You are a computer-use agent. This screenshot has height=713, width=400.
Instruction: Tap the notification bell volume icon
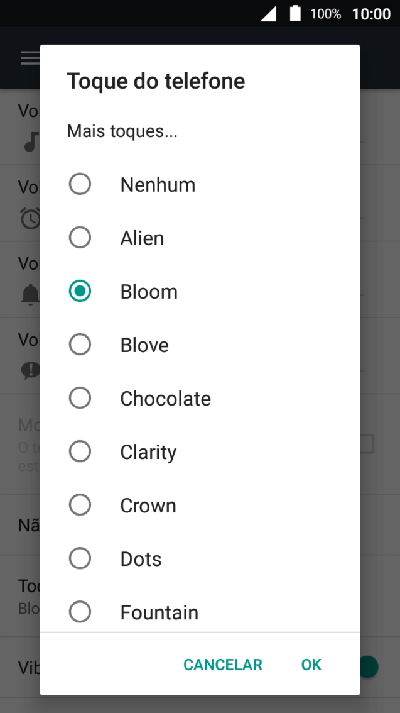tap(30, 294)
